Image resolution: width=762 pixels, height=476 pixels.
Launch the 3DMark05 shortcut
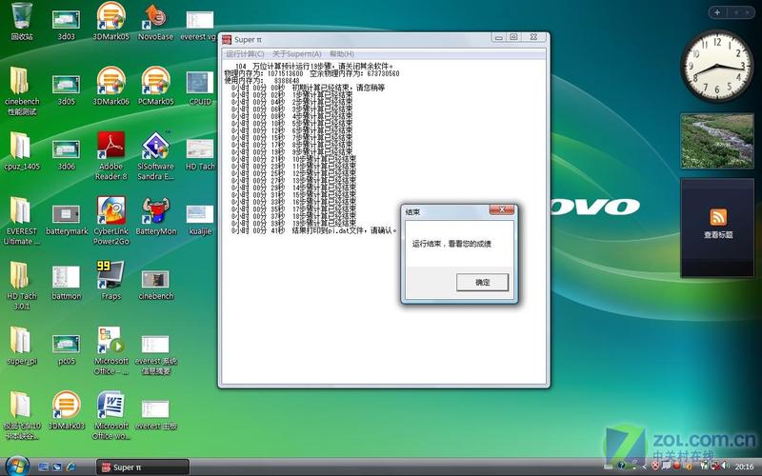click(x=110, y=21)
